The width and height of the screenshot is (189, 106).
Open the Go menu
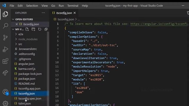(x=53, y=6)
